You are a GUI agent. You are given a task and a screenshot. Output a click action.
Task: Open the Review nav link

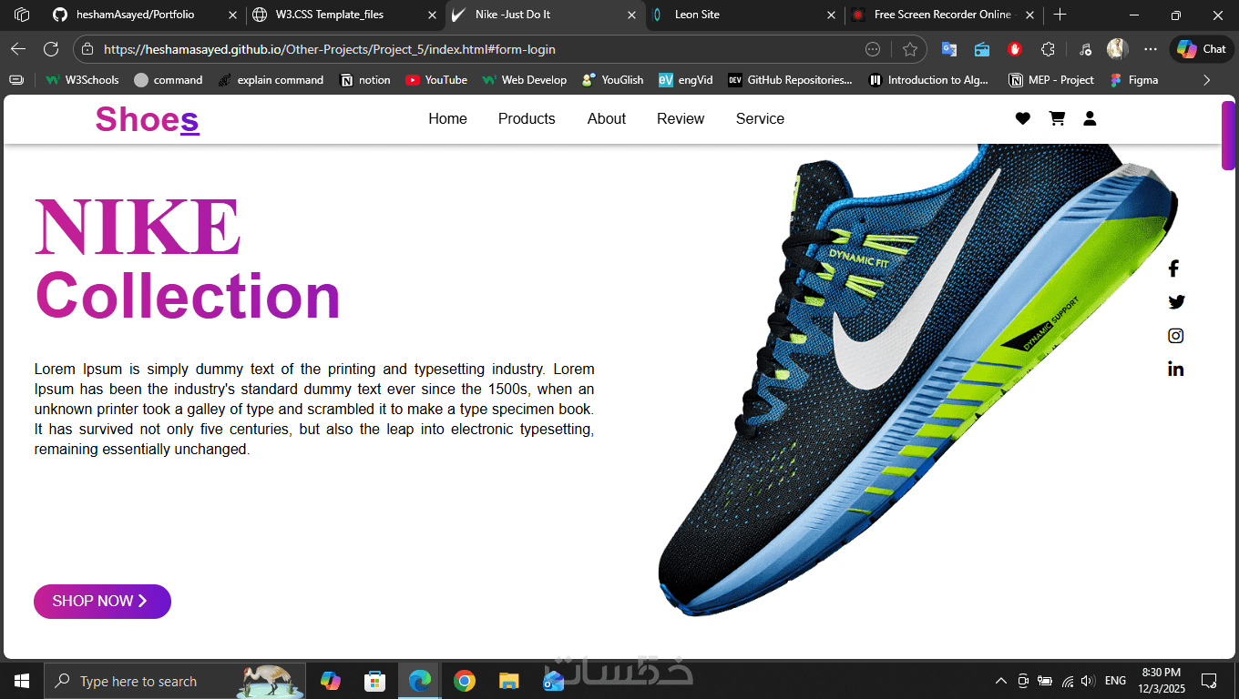click(681, 118)
